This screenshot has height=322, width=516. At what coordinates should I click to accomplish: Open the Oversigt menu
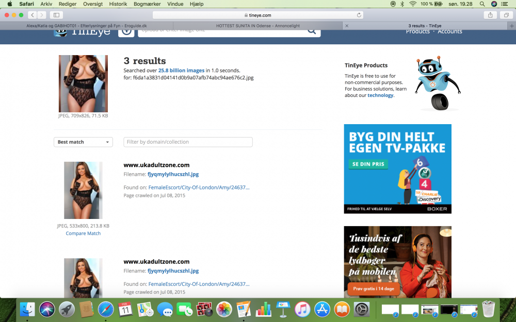coord(93,4)
